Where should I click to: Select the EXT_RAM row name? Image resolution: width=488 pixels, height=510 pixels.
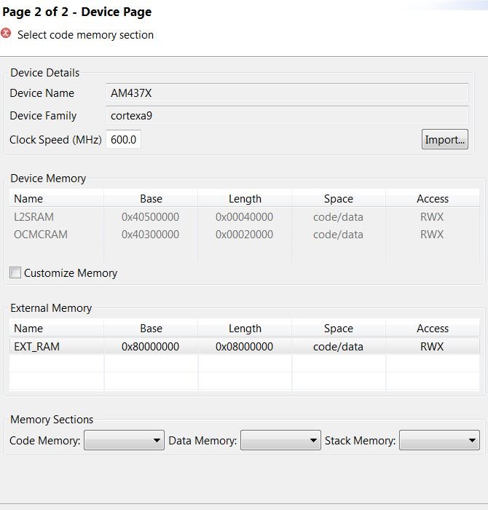37,347
